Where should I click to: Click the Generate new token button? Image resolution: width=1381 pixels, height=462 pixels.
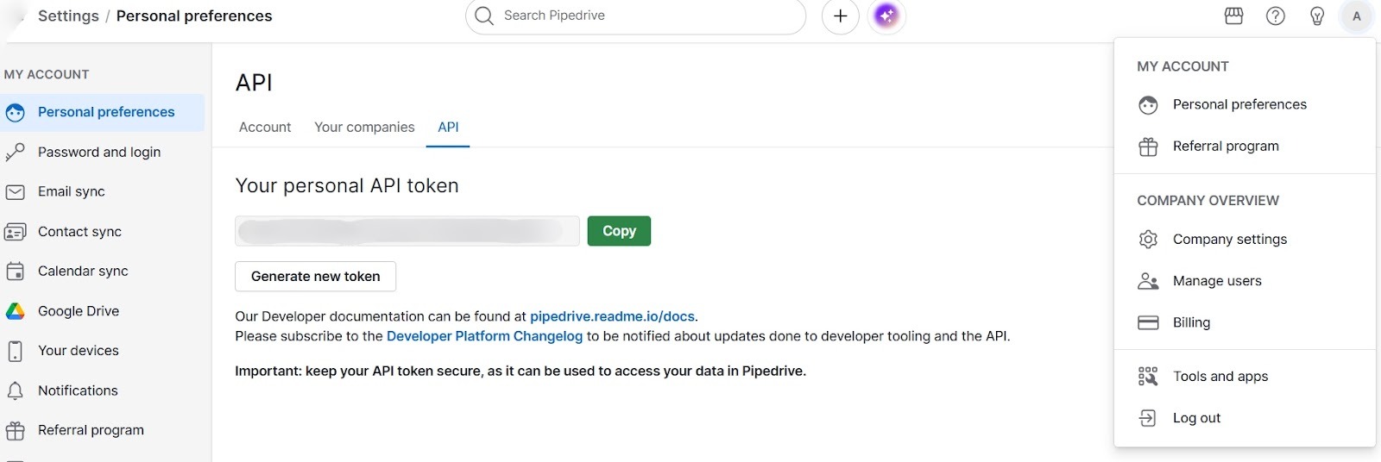[x=315, y=277]
